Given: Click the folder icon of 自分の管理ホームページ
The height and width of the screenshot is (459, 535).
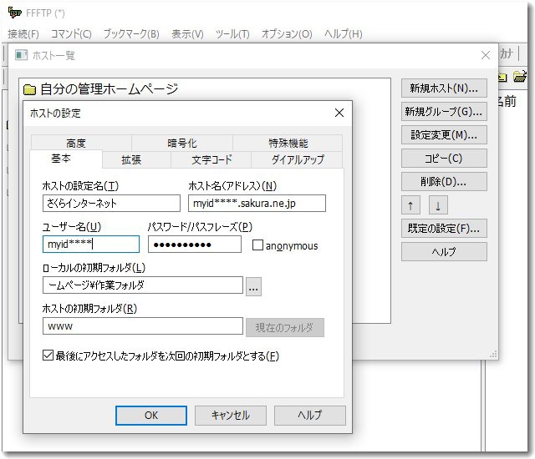Looking at the screenshot, I should pos(30,89).
